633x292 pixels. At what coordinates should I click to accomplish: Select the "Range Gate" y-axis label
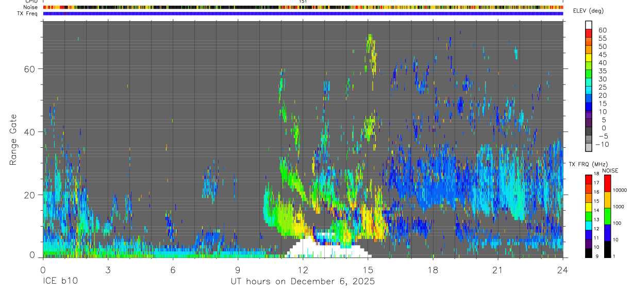[x=13, y=140]
